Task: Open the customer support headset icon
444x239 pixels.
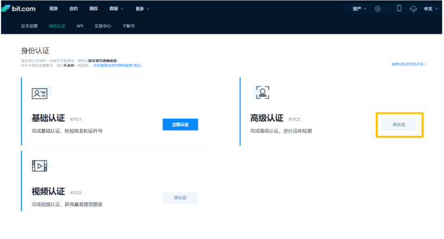Action: point(413,9)
